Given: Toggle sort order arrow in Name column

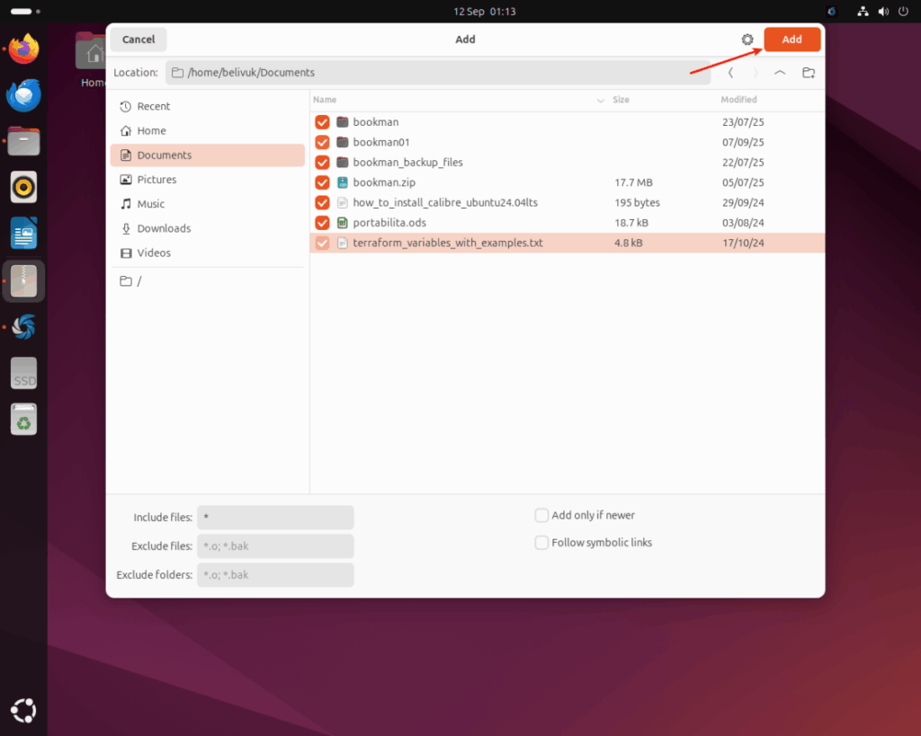Looking at the screenshot, I should [x=600, y=101].
